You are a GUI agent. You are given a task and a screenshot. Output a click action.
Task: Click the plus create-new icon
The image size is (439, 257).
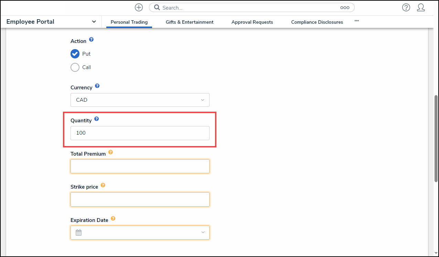(x=139, y=8)
